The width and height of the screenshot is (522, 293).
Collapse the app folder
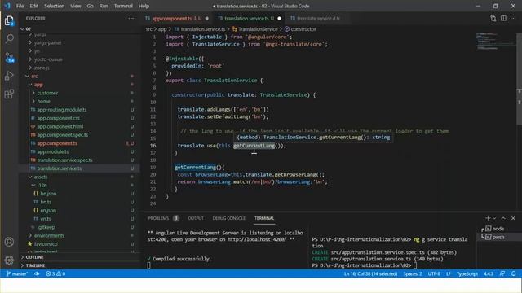[38, 85]
